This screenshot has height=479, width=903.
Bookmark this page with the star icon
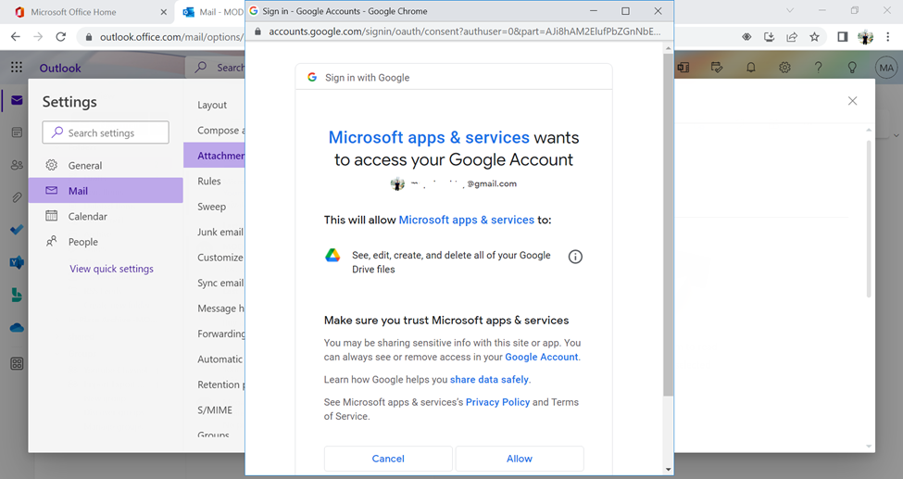(x=814, y=37)
